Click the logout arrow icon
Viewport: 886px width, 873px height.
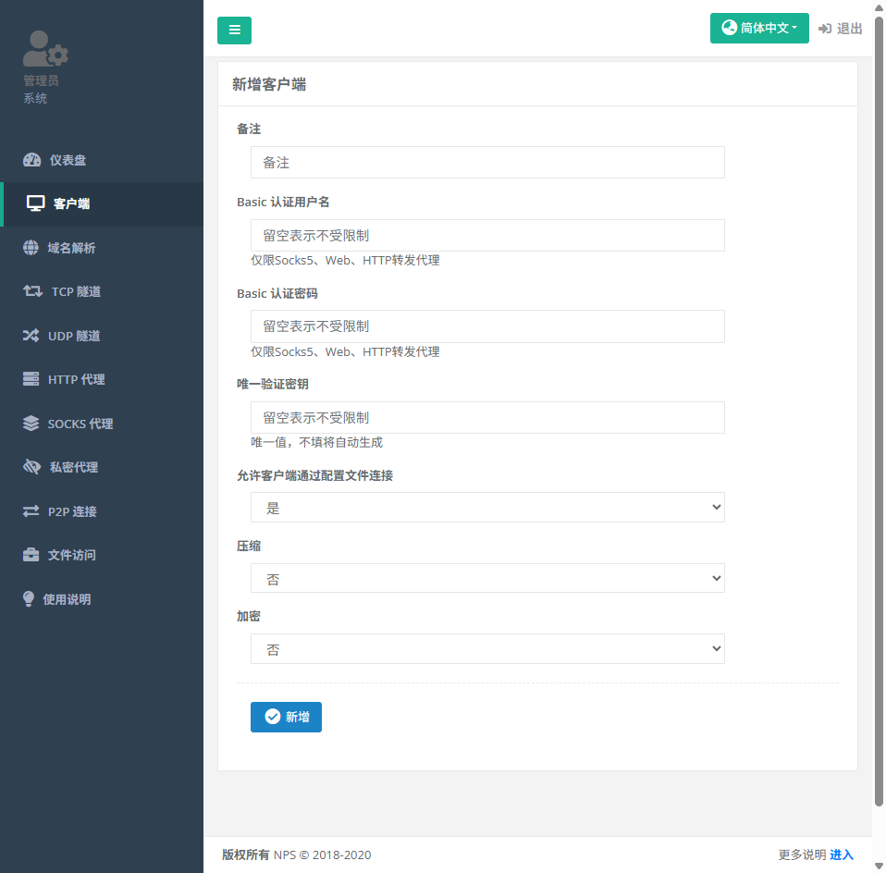[825, 29]
